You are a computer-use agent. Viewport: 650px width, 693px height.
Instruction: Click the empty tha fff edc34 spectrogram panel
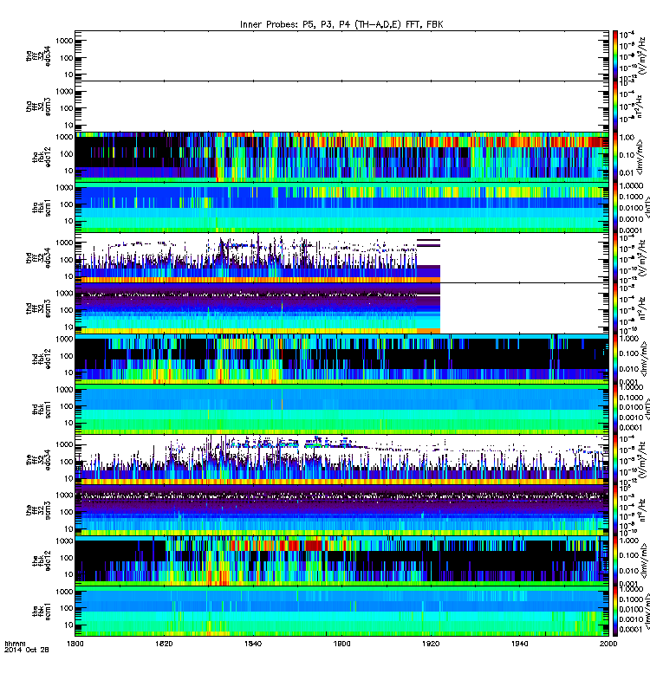(341, 55)
